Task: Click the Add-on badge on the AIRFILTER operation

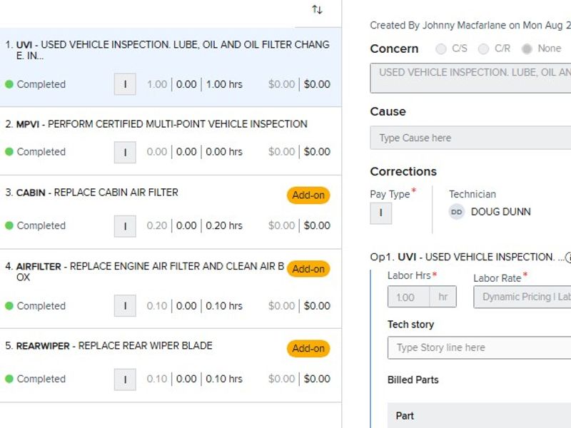Action: click(308, 269)
